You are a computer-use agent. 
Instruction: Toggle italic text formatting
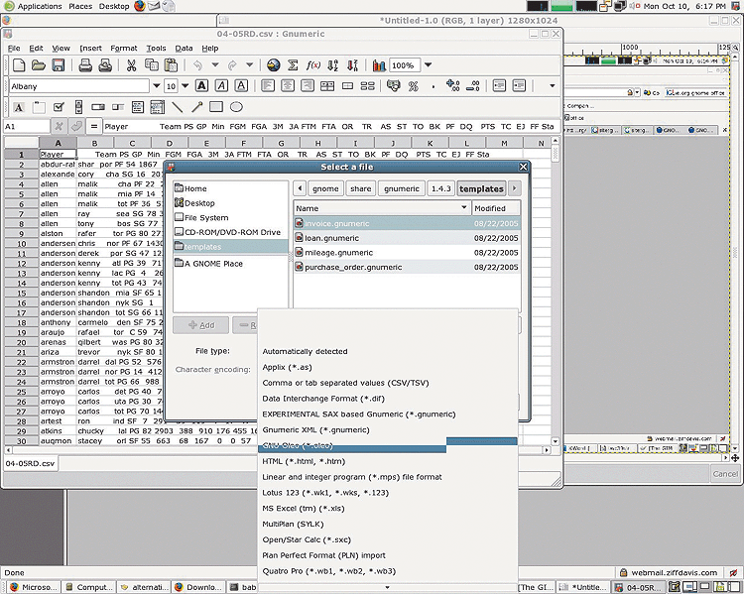pyautogui.click(x=221, y=86)
